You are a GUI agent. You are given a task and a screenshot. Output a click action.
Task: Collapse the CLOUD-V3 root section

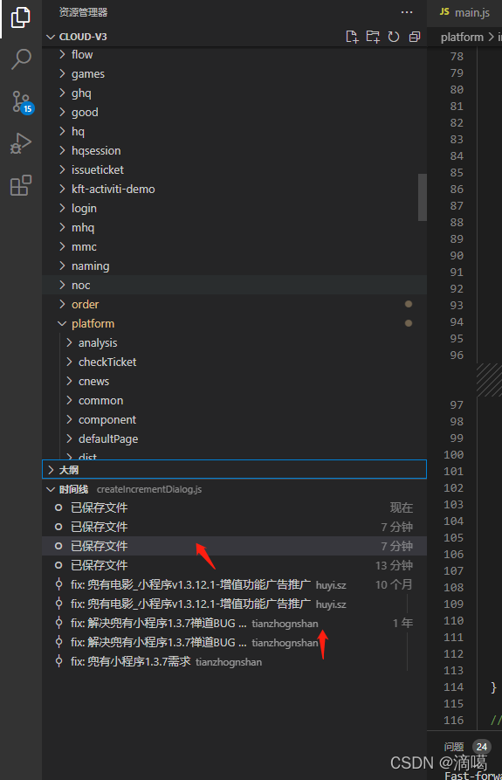click(51, 37)
